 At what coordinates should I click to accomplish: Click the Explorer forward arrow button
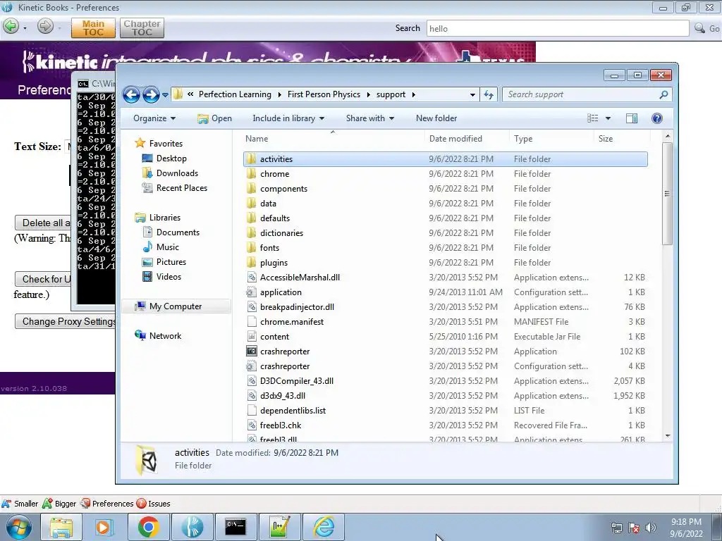(151, 95)
